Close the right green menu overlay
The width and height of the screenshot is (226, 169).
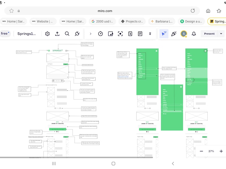click(x=206, y=51)
